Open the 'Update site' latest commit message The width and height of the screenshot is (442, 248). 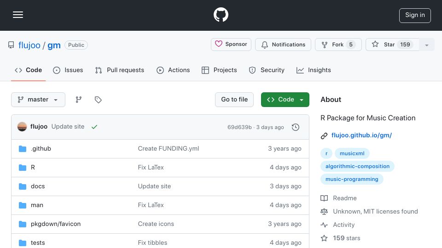(68, 127)
